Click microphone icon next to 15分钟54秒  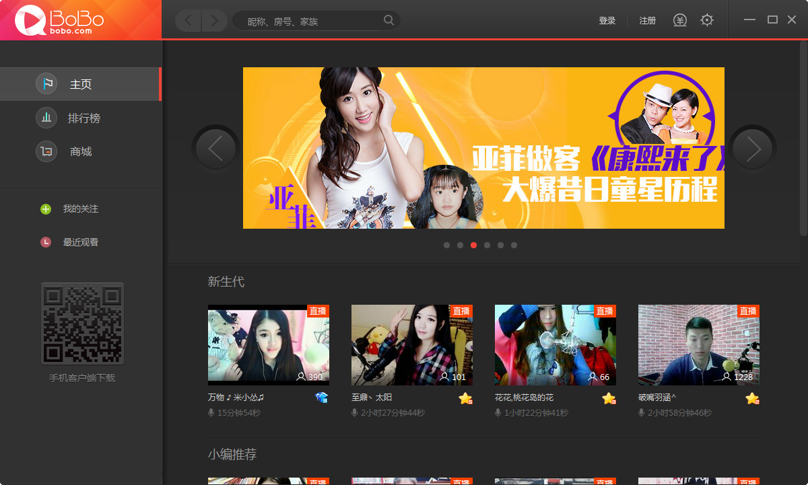tap(211, 412)
